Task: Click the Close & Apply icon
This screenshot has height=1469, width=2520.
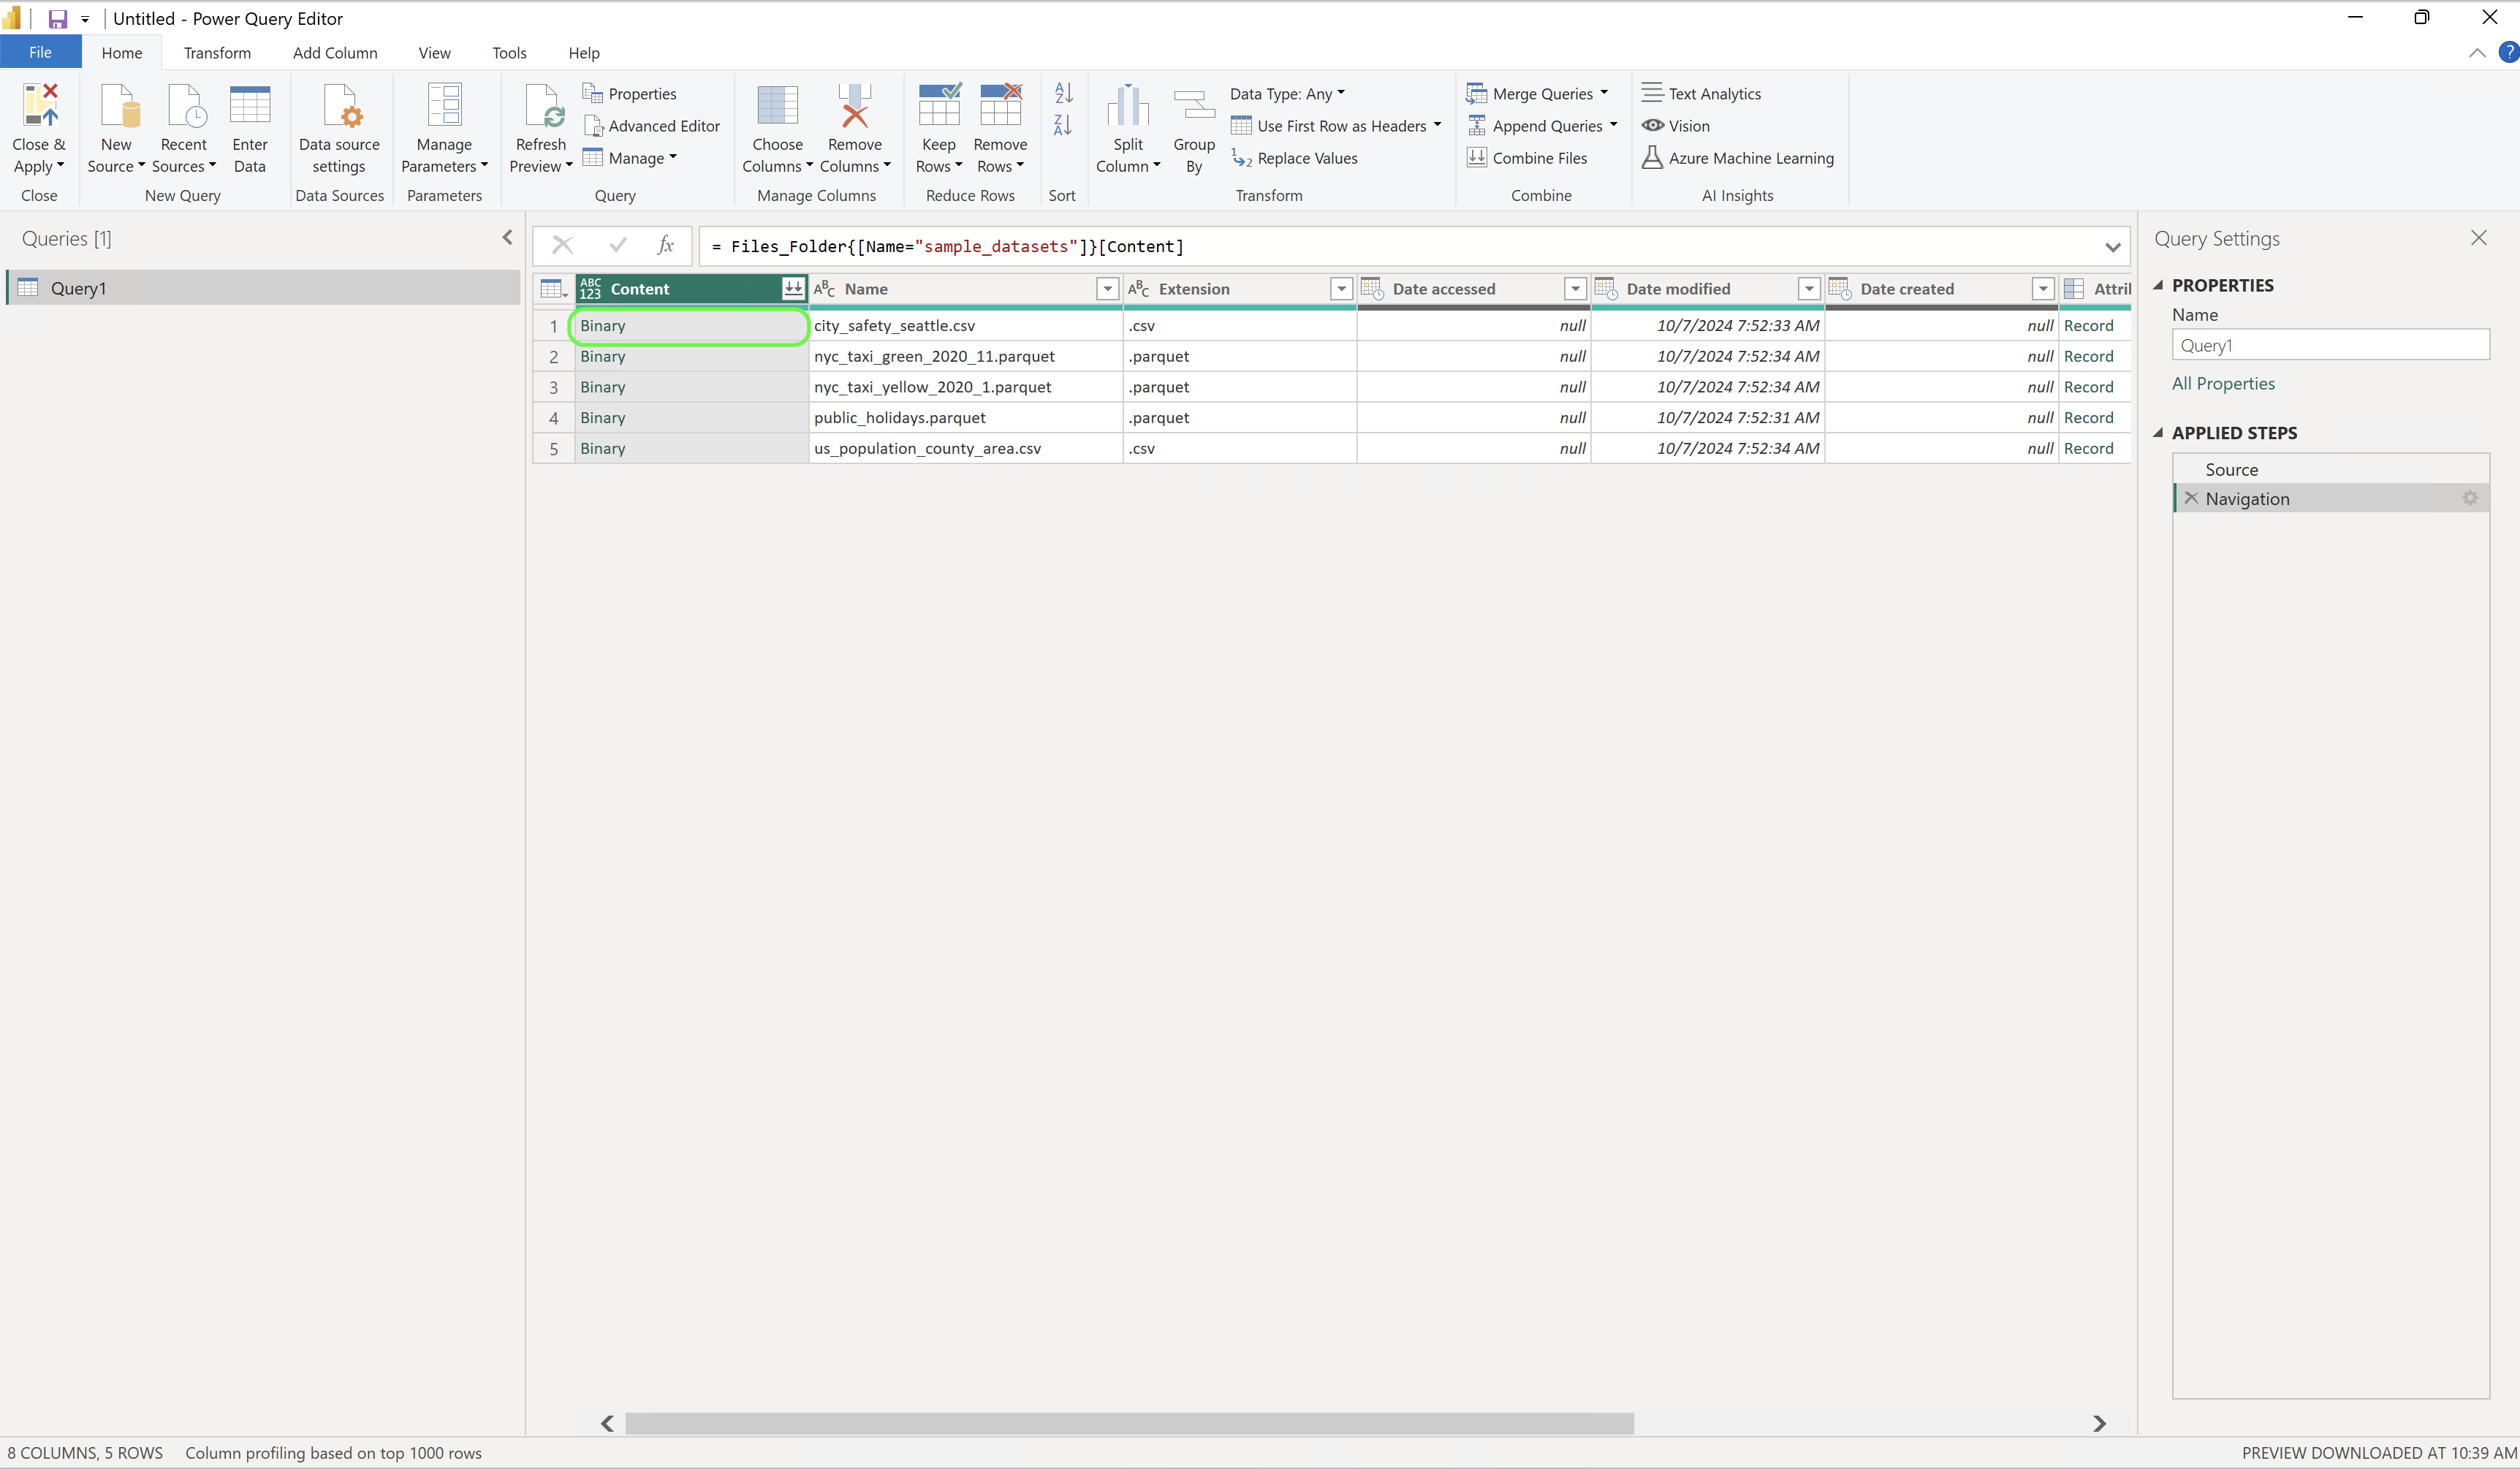Action: [39, 104]
